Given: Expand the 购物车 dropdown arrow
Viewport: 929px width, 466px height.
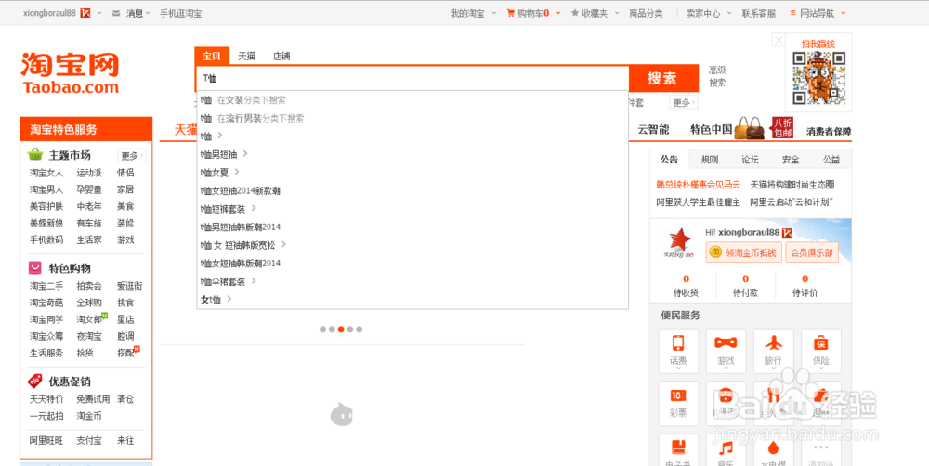Looking at the screenshot, I should coord(557,13).
